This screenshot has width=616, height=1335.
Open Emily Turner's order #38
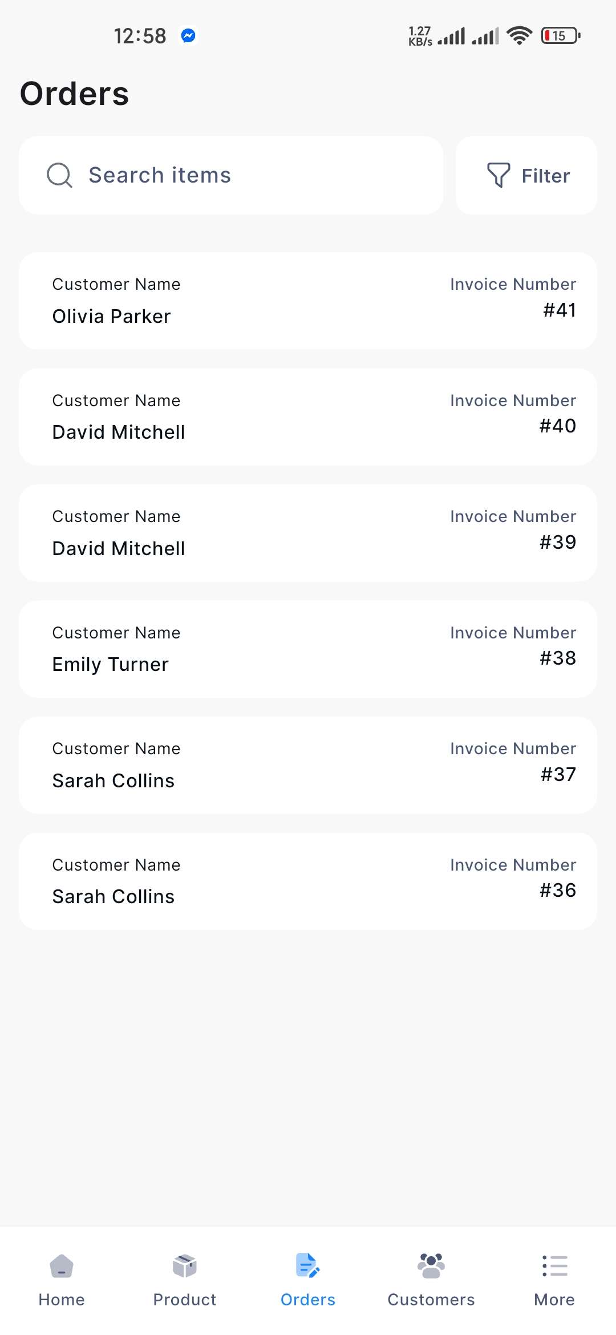pyautogui.click(x=308, y=649)
